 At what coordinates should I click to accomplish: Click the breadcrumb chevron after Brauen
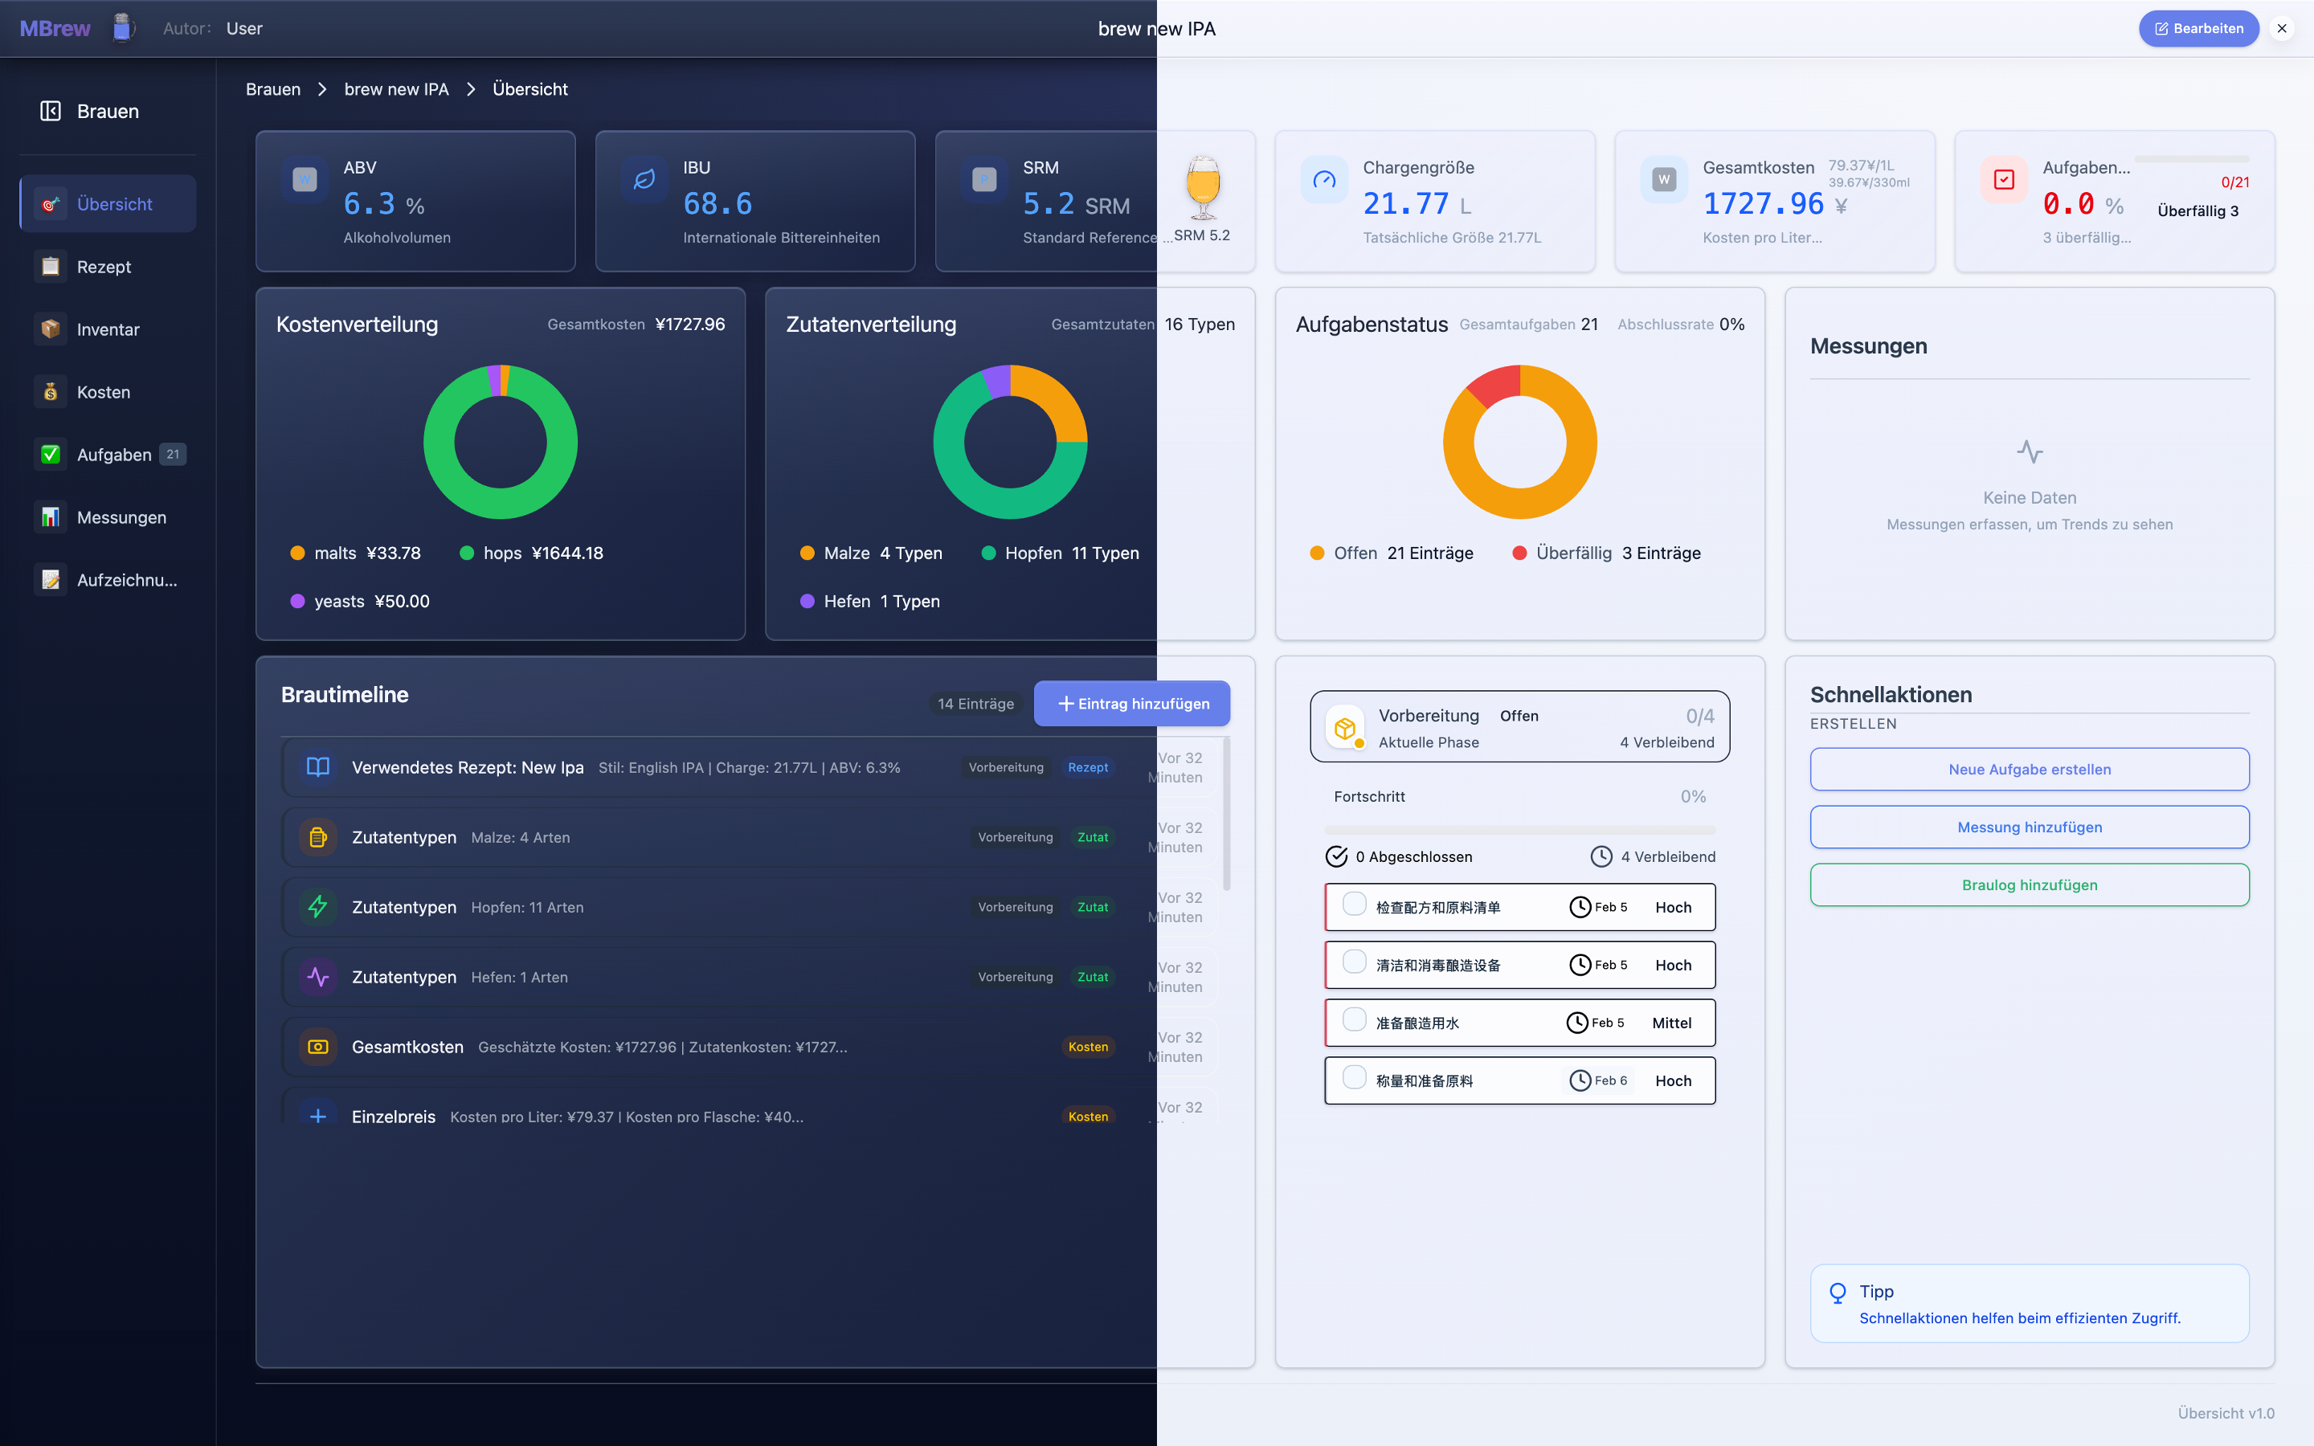click(x=322, y=89)
